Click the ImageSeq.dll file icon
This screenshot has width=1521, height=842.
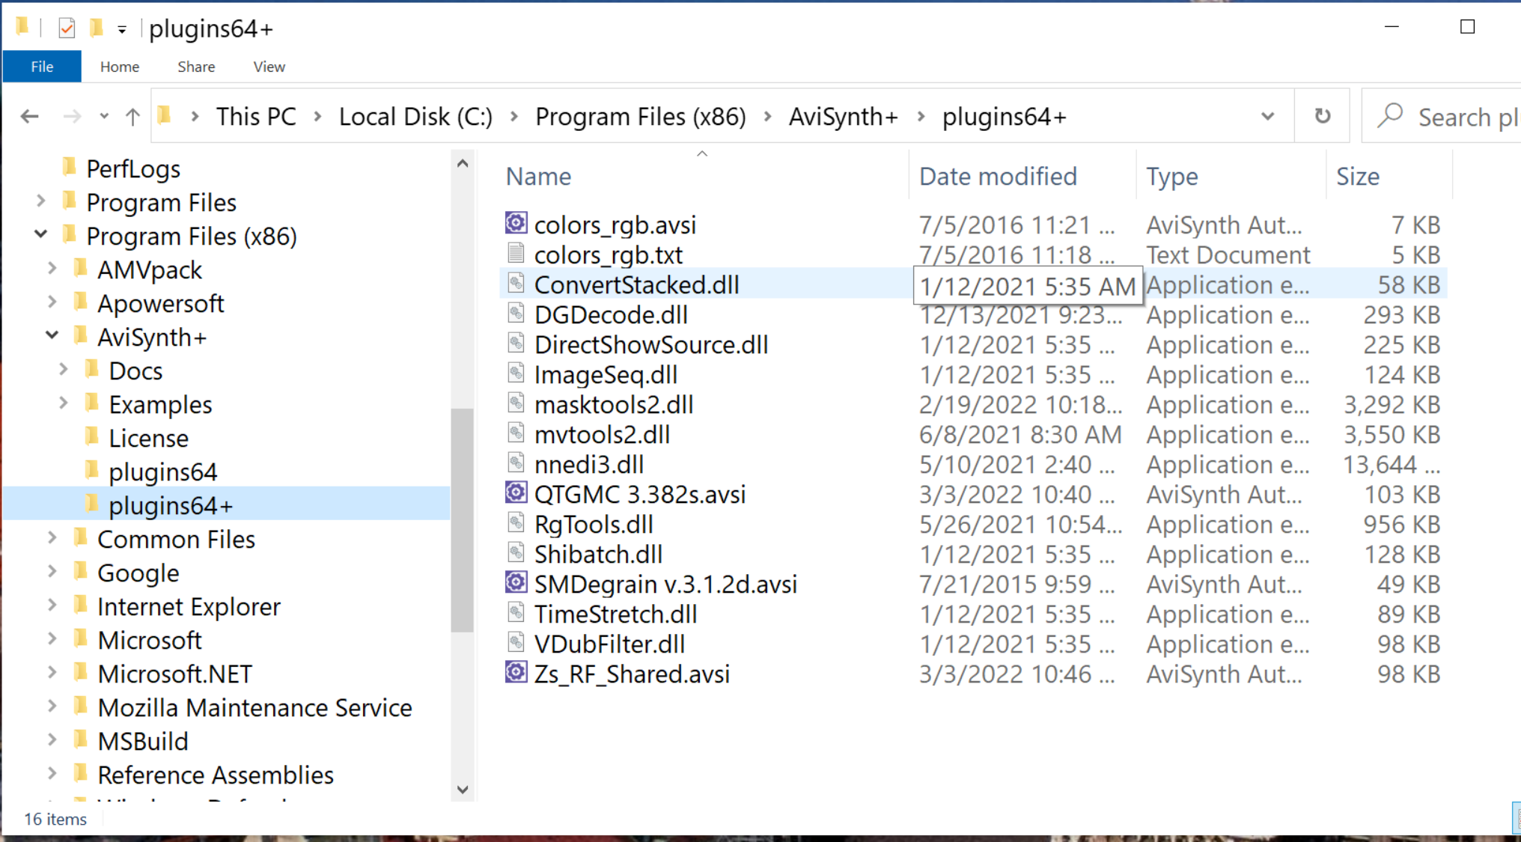point(516,373)
